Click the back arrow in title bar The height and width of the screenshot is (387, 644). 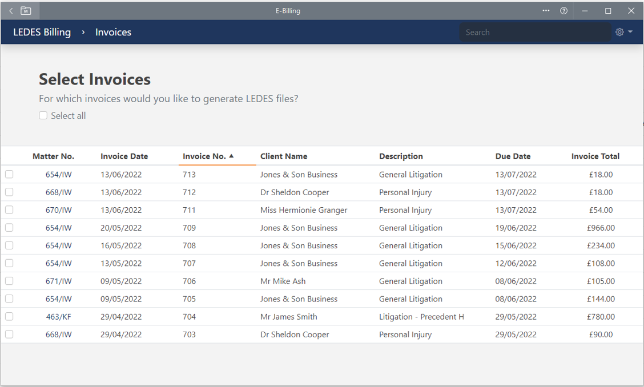click(11, 11)
